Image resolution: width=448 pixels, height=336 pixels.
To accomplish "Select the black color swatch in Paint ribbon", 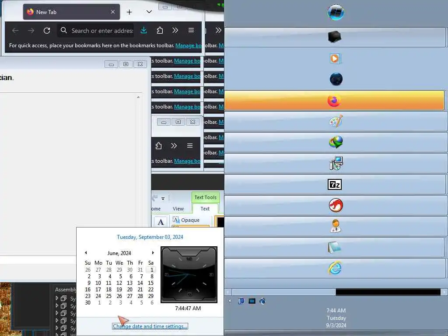I will (x=220, y=222).
